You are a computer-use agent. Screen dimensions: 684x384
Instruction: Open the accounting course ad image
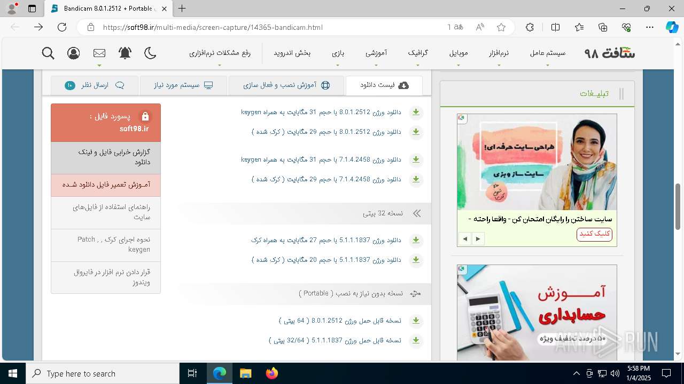[x=537, y=313]
